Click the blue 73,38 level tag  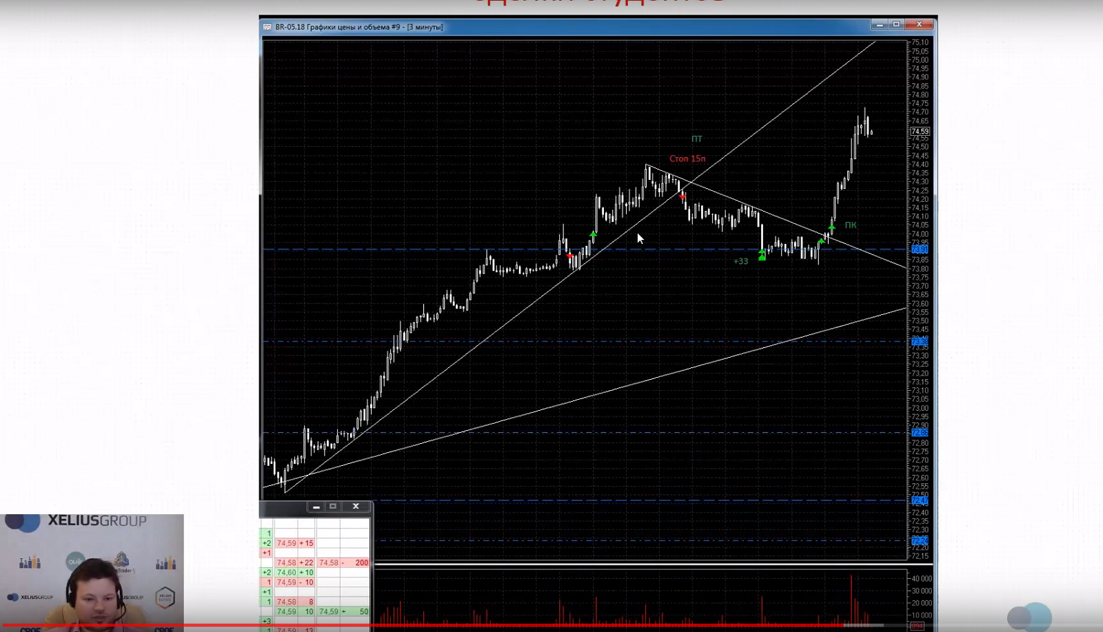click(x=920, y=341)
